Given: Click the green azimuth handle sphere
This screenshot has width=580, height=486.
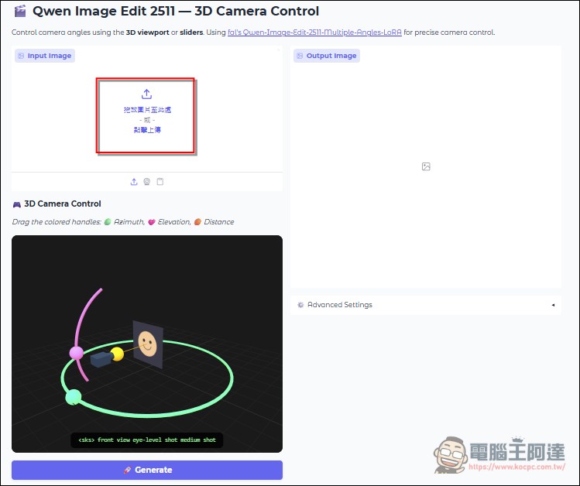Looking at the screenshot, I should point(74,397).
